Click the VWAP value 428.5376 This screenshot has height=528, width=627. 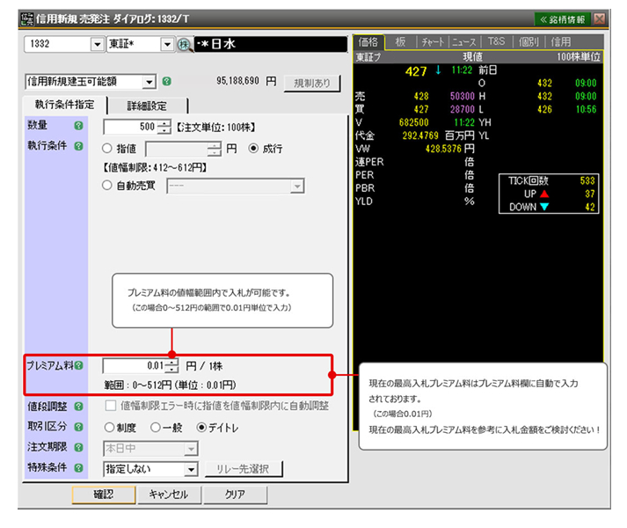coord(443,149)
